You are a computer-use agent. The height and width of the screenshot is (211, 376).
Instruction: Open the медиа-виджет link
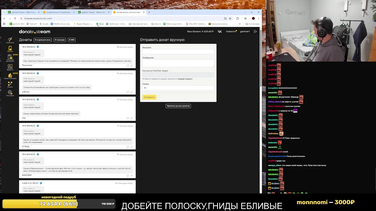pyautogui.click(x=185, y=79)
